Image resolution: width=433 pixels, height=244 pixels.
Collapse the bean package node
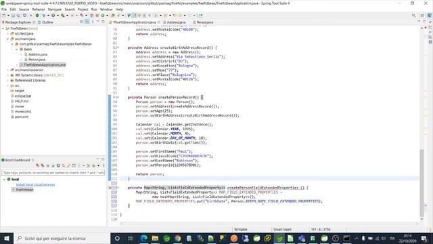click(x=17, y=49)
